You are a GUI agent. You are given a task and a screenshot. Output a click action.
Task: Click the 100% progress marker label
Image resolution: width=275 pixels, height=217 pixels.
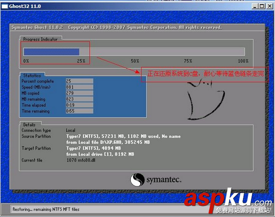(x=243, y=61)
